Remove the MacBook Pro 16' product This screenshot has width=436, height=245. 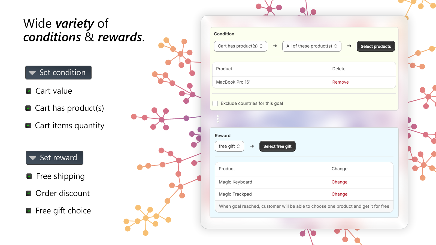tap(340, 82)
